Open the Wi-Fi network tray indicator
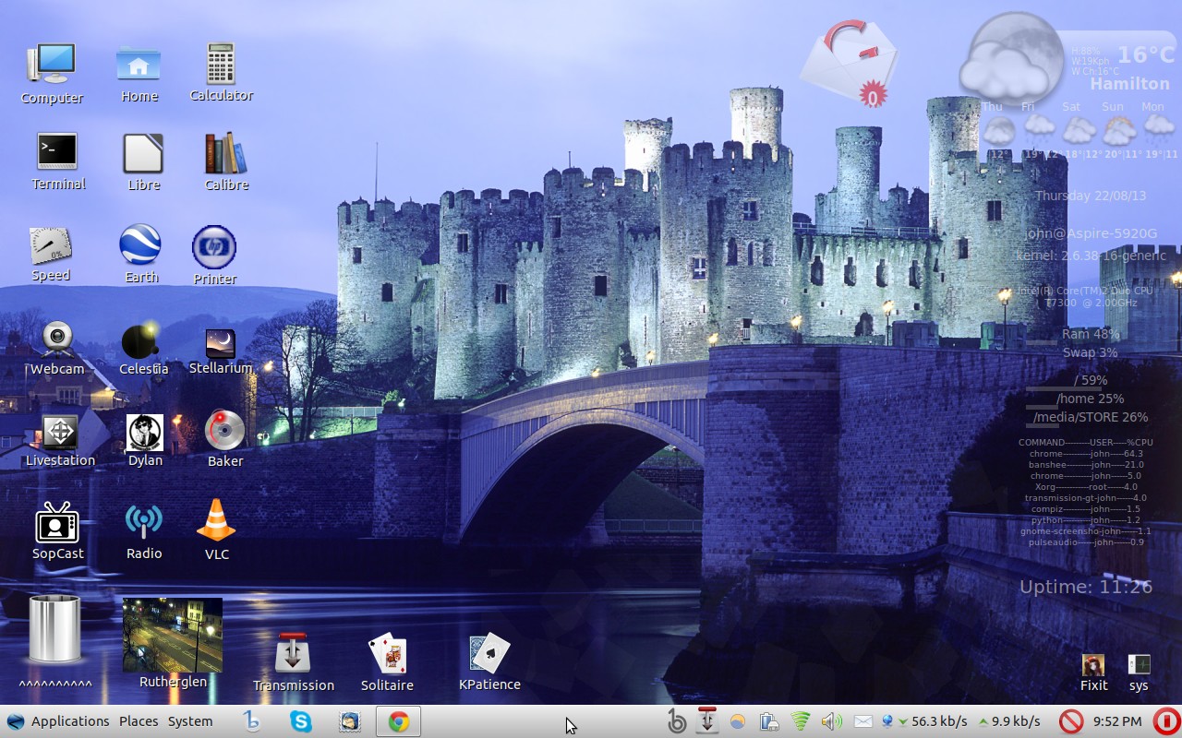This screenshot has width=1182, height=738. (801, 721)
